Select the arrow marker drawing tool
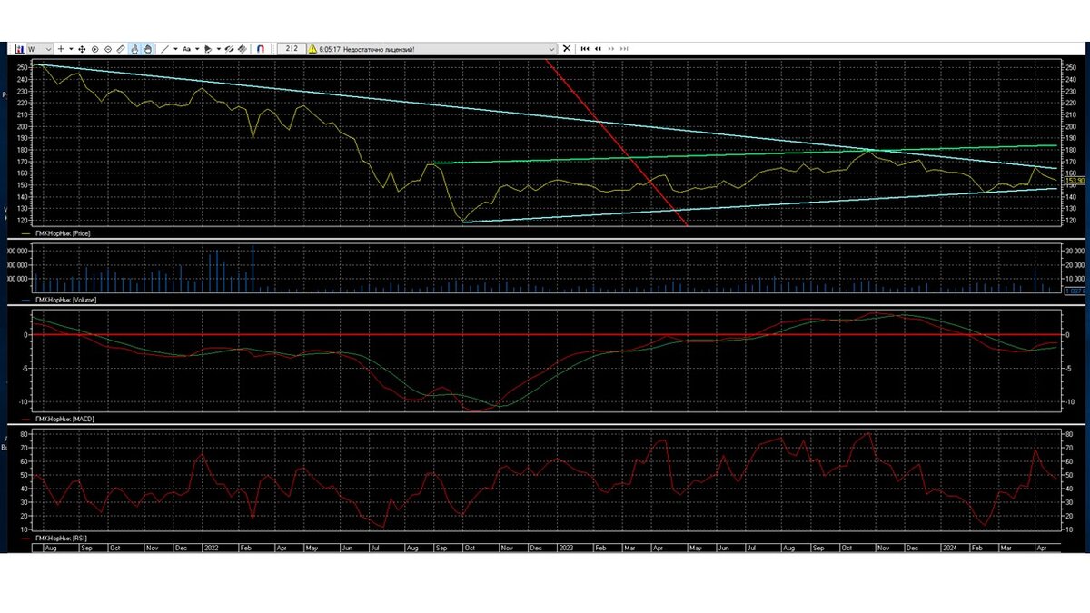 (208, 49)
